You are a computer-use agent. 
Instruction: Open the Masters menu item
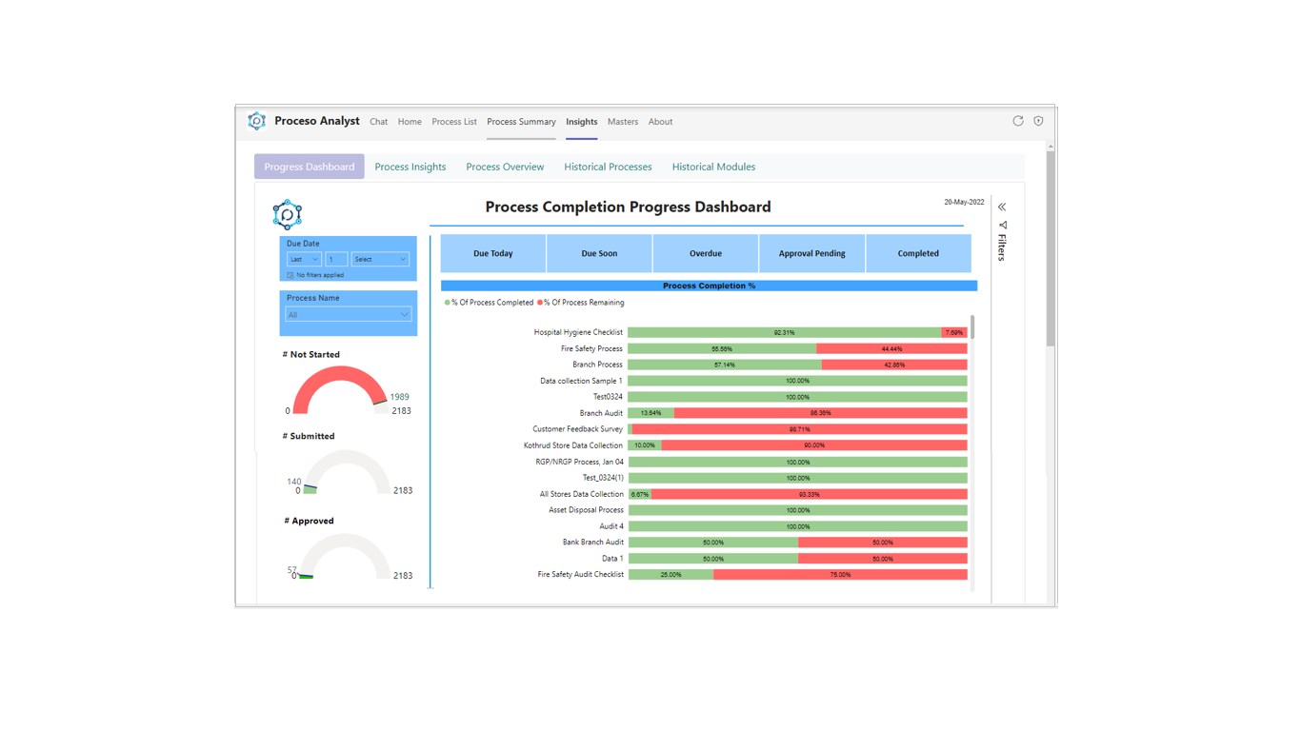coord(623,122)
